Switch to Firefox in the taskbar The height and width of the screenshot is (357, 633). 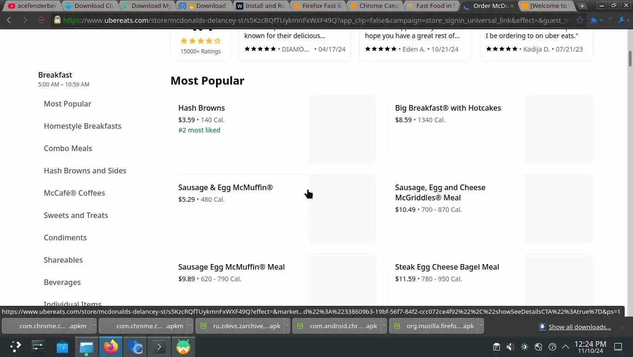[111, 346]
